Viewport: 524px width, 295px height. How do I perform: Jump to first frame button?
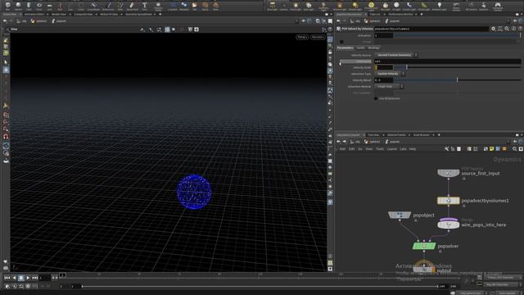(7, 278)
